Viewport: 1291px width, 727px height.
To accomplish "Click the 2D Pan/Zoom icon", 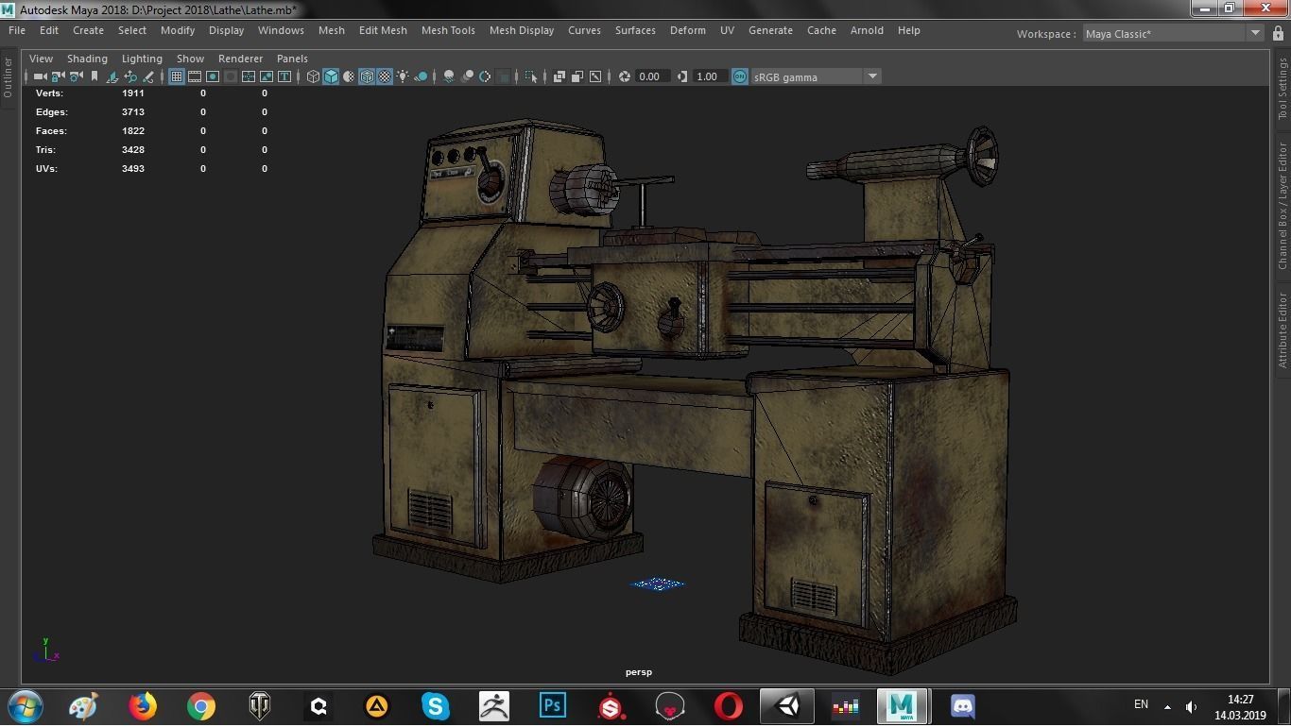I will pos(130,76).
